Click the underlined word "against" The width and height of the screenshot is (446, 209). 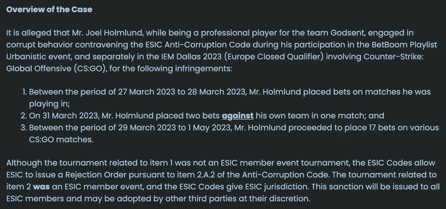pyautogui.click(x=238, y=116)
